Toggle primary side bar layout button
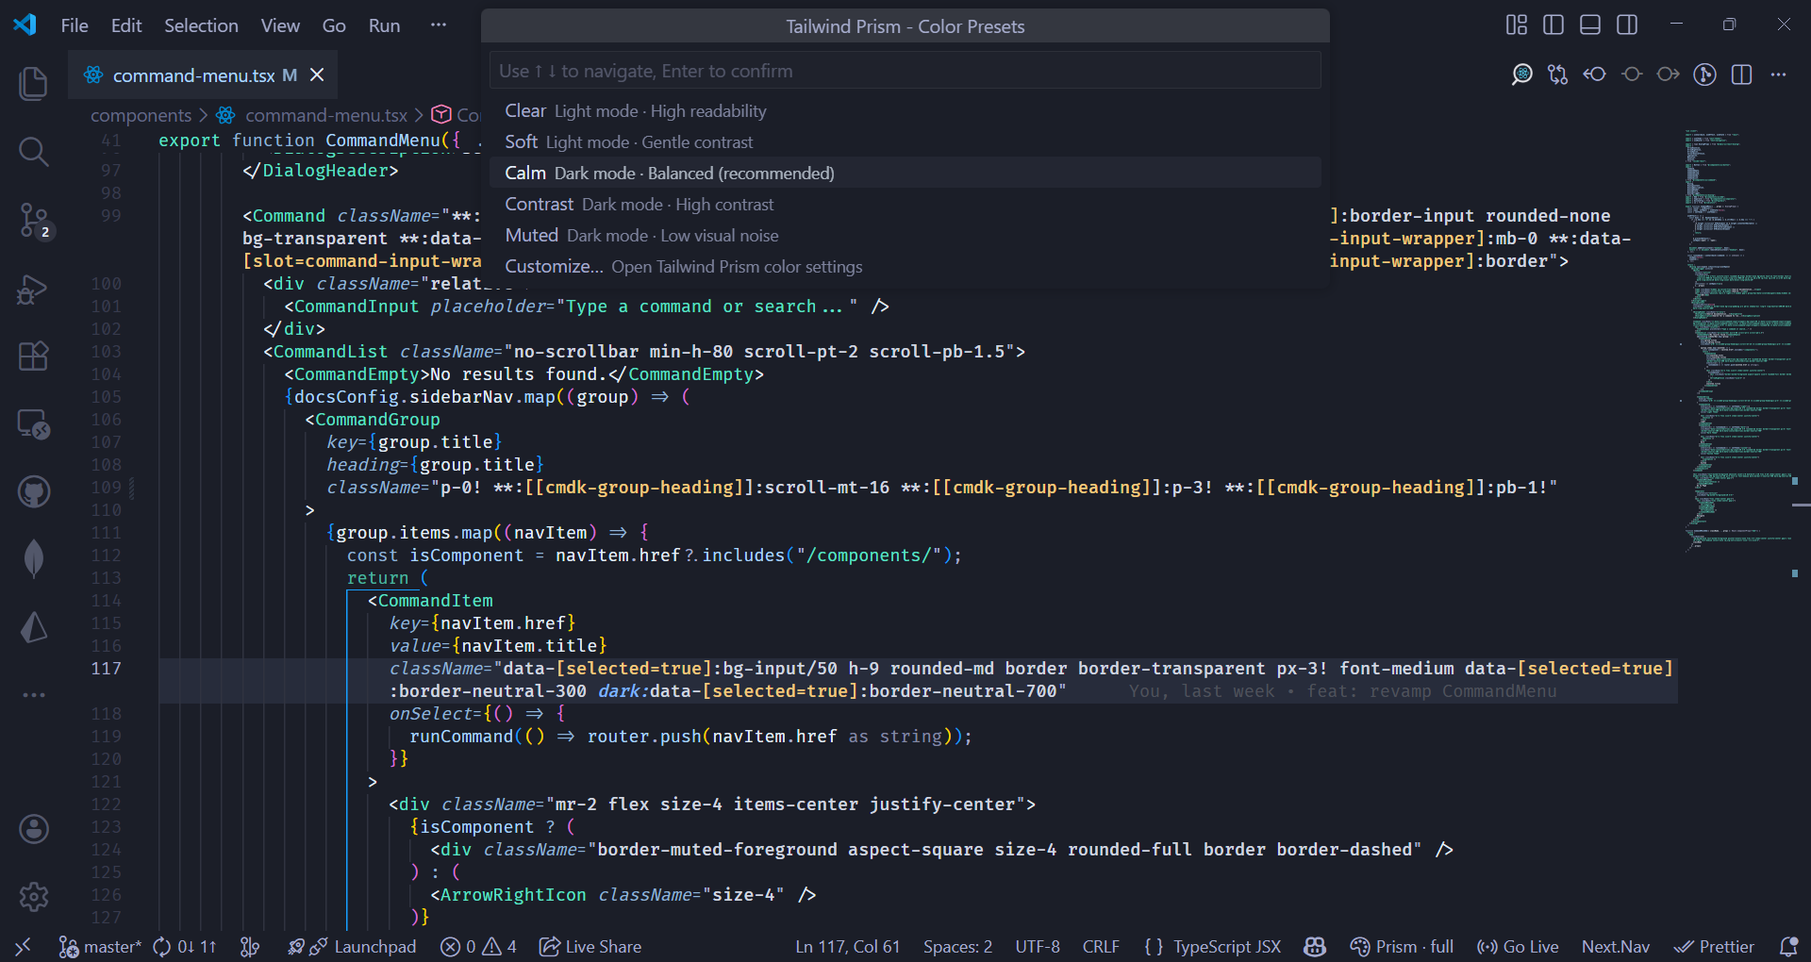Image resolution: width=1811 pixels, height=962 pixels. 1553,25
